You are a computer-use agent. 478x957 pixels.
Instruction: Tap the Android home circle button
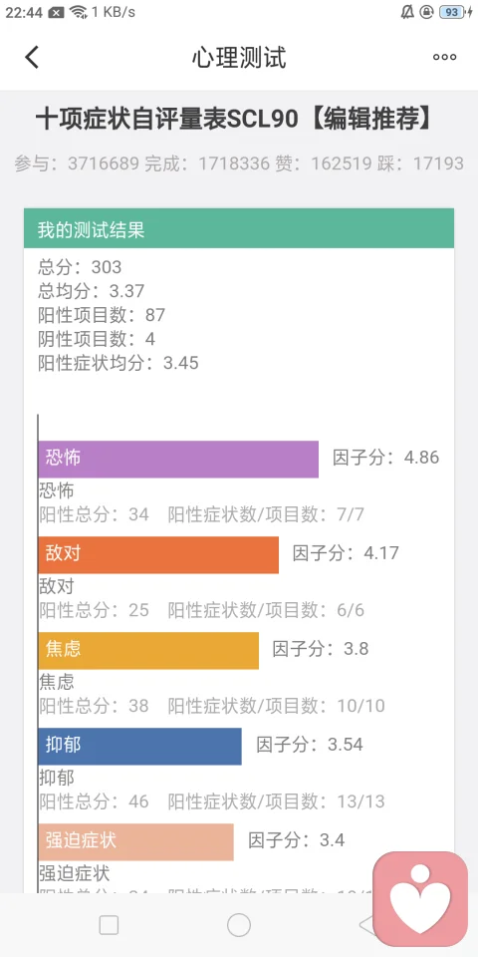[239, 925]
